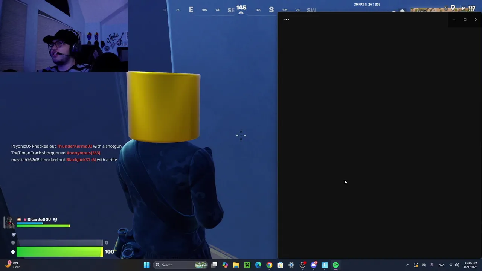Click the compass S direction marker
This screenshot has height=271, width=482.
(271, 10)
